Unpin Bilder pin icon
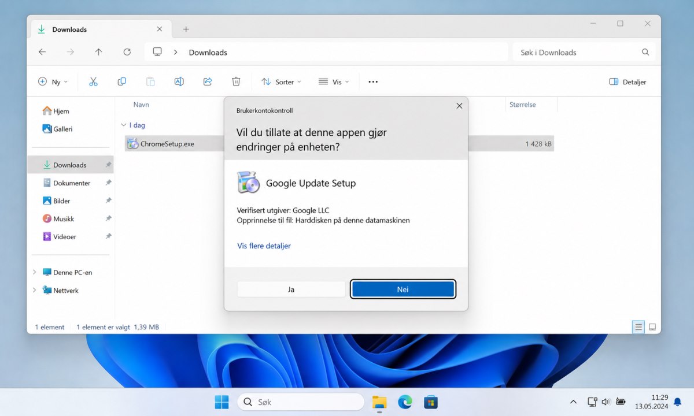Viewport: 694px width, 416px height. coord(108,200)
